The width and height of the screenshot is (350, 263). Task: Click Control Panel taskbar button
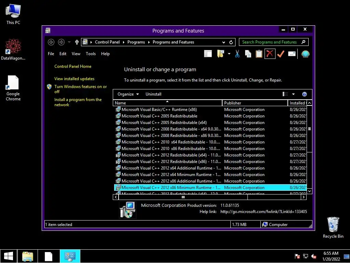[x=70, y=256]
